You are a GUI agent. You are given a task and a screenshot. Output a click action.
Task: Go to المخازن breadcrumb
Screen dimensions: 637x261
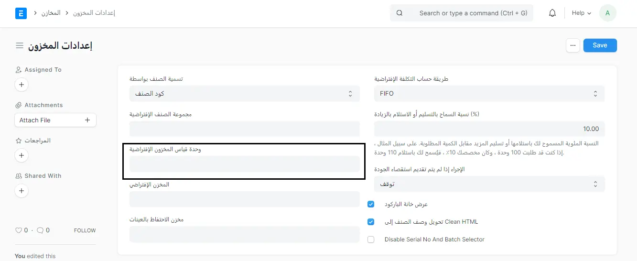51,13
